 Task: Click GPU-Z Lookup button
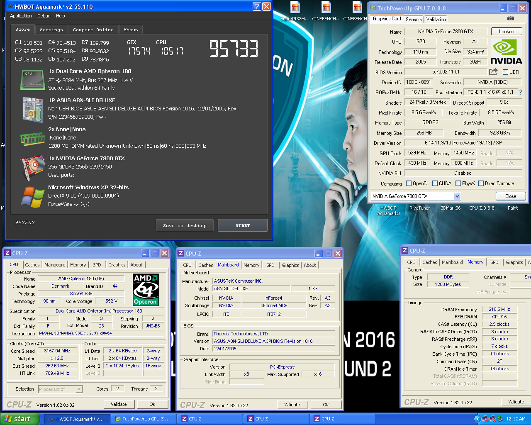click(x=507, y=32)
